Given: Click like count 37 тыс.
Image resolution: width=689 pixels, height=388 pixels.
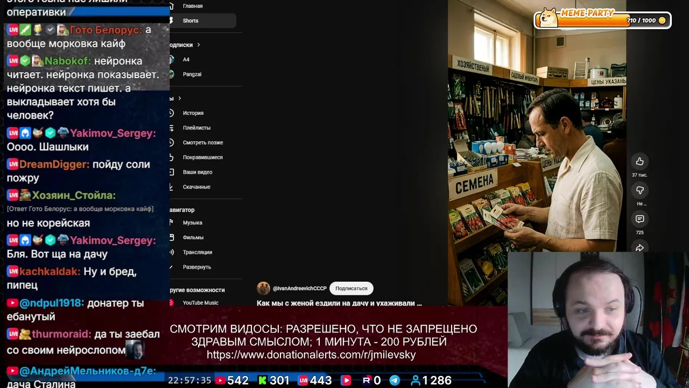Looking at the screenshot, I should coord(639,175).
